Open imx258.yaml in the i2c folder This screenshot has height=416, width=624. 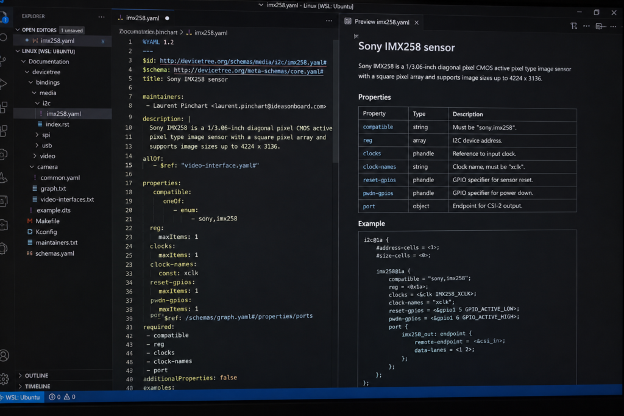(x=63, y=114)
